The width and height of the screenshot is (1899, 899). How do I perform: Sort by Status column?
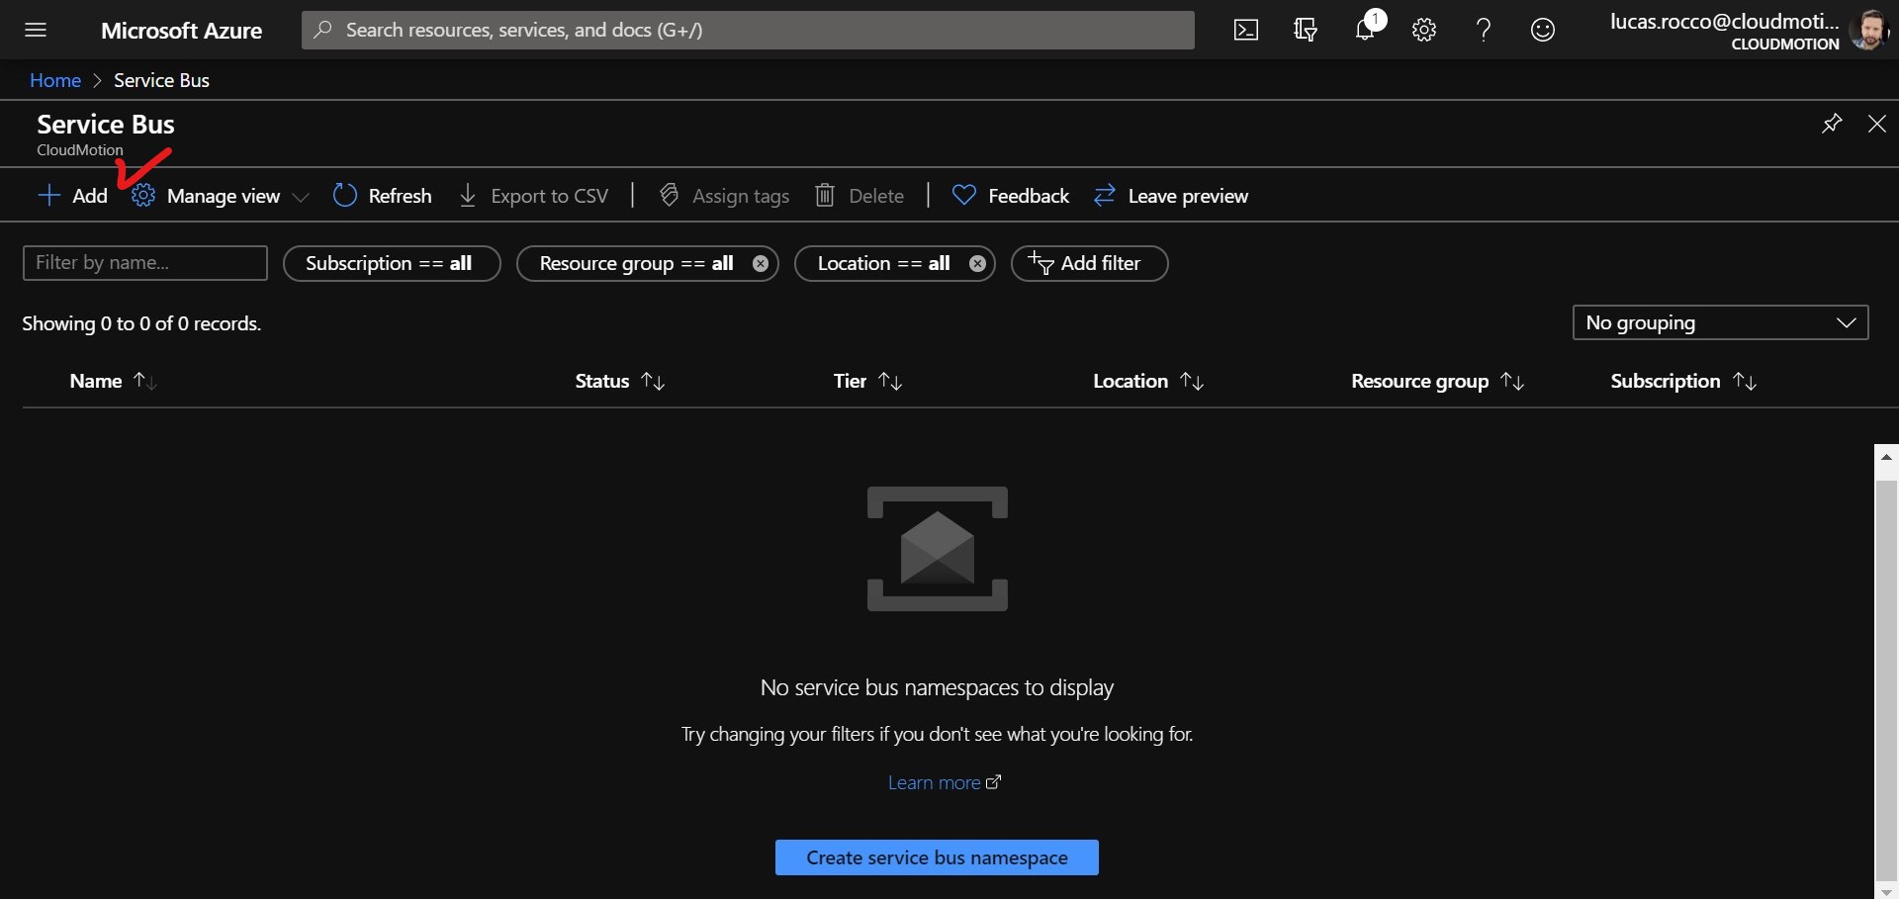[x=620, y=381]
